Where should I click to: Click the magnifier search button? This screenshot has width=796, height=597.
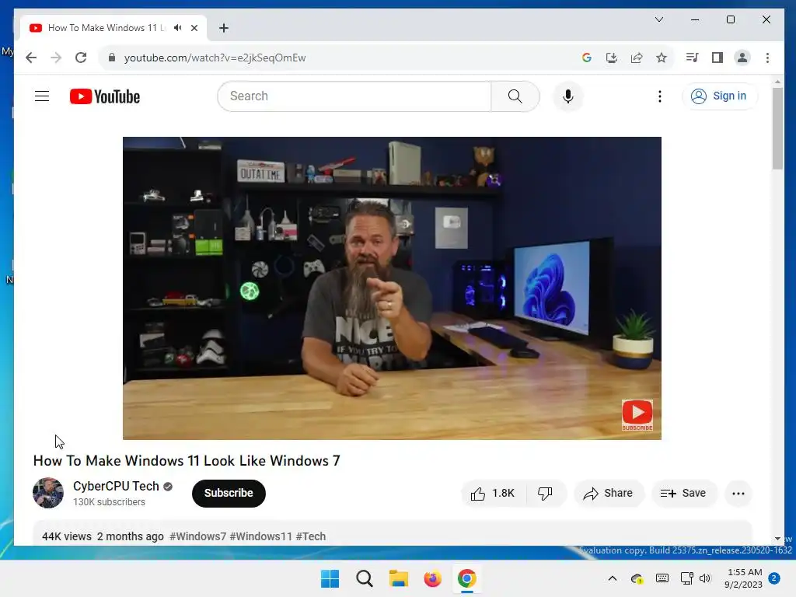(x=515, y=96)
